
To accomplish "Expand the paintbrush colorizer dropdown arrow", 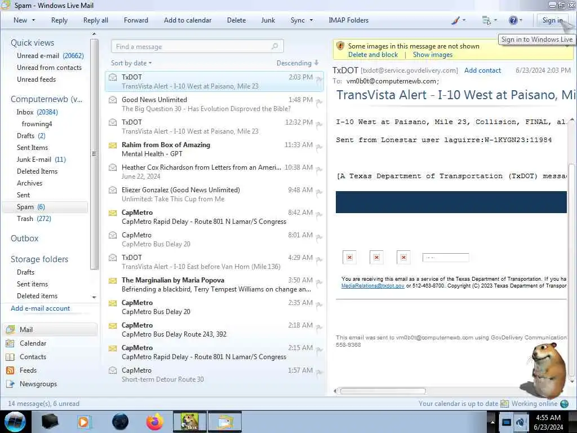I will tap(464, 21).
